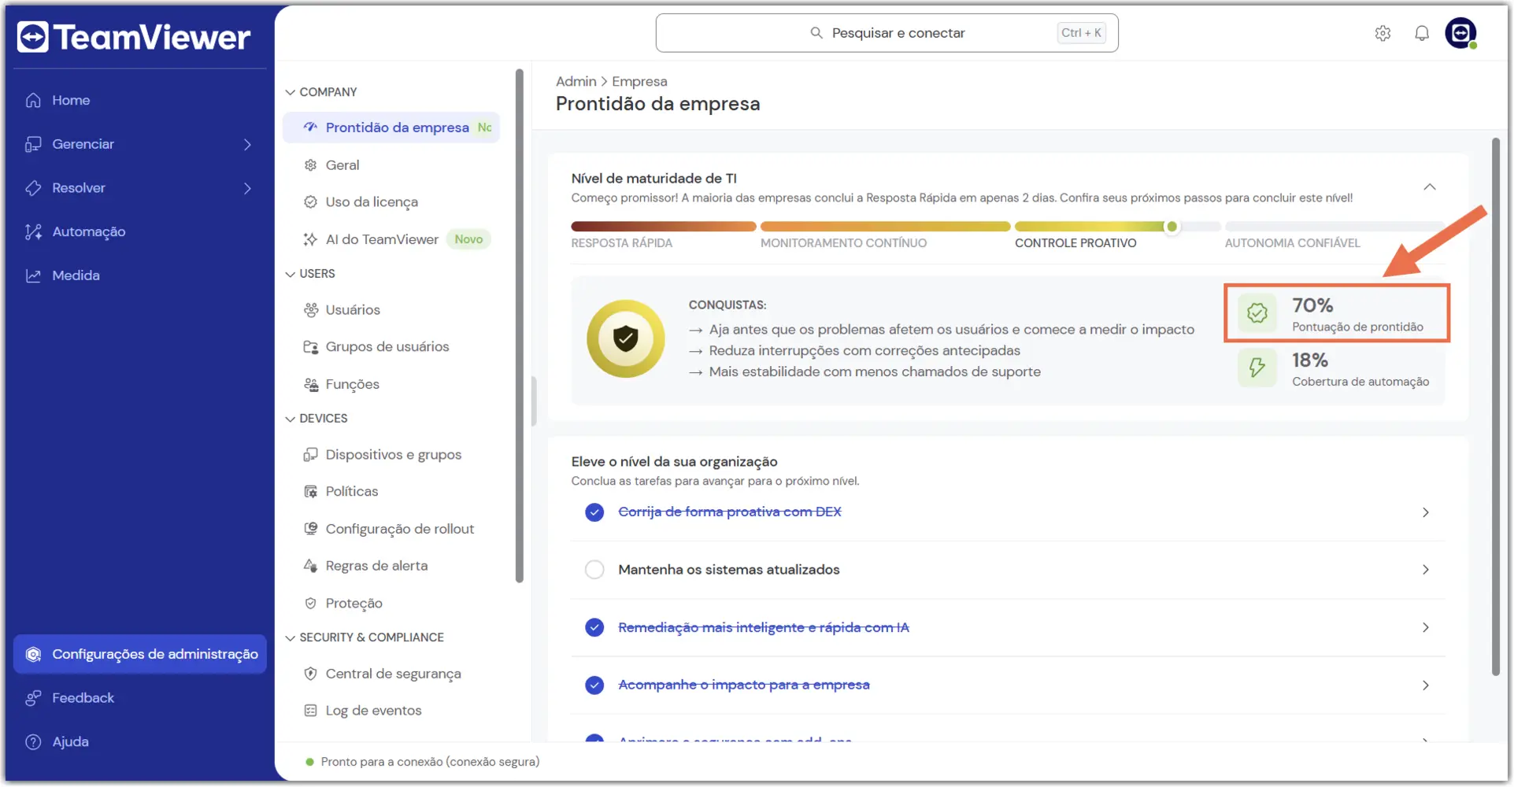Click the Geral gear icon
The height and width of the screenshot is (787, 1514).
point(310,165)
